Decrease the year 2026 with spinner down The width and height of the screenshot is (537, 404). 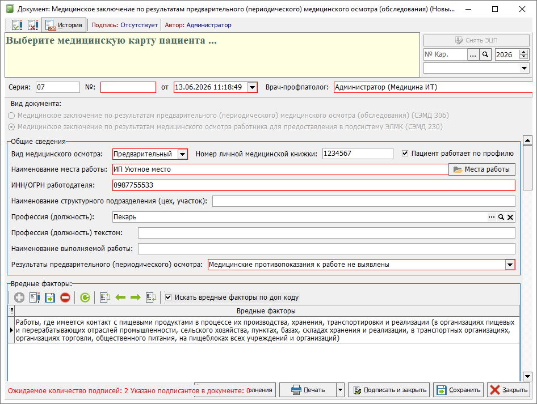tap(523, 57)
